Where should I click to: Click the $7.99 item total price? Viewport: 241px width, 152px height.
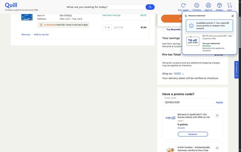click(x=143, y=28)
